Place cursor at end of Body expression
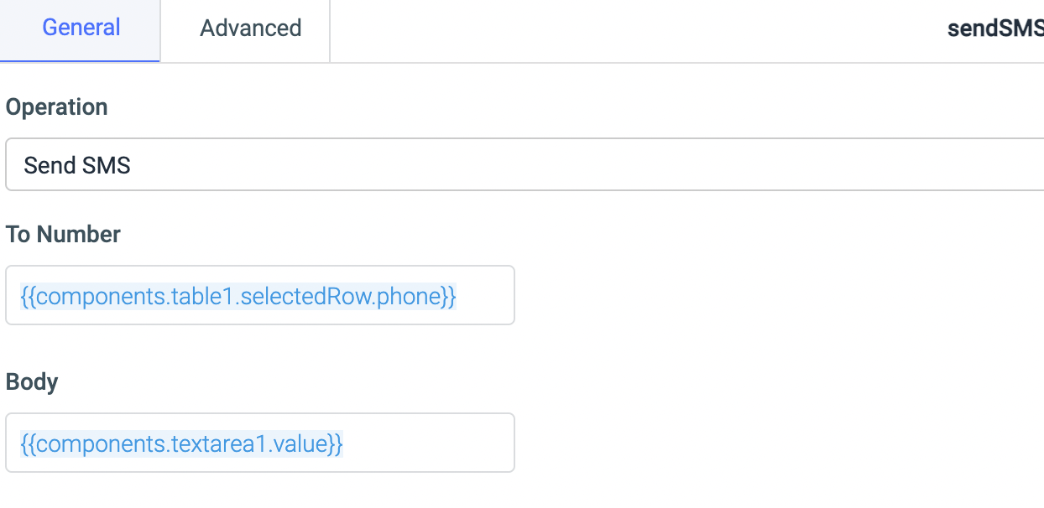The height and width of the screenshot is (508, 1044). point(359,443)
